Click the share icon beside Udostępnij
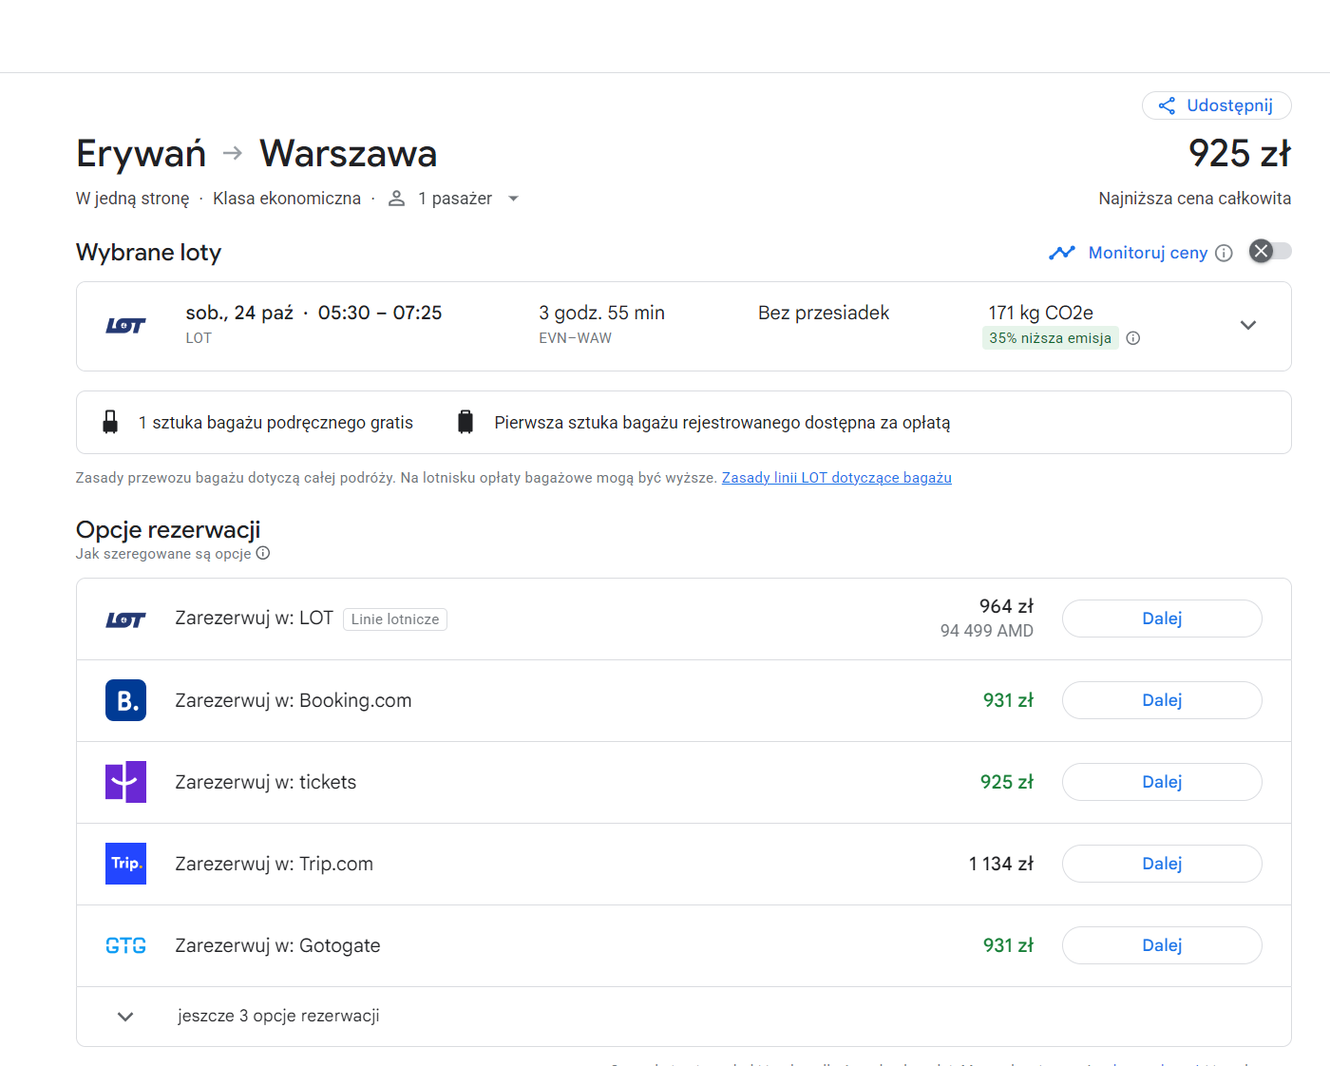This screenshot has height=1066, width=1330. click(1167, 105)
